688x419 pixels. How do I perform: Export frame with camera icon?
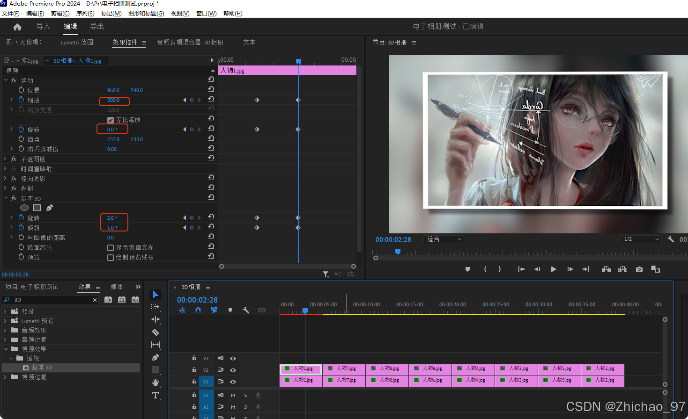pyautogui.click(x=639, y=269)
